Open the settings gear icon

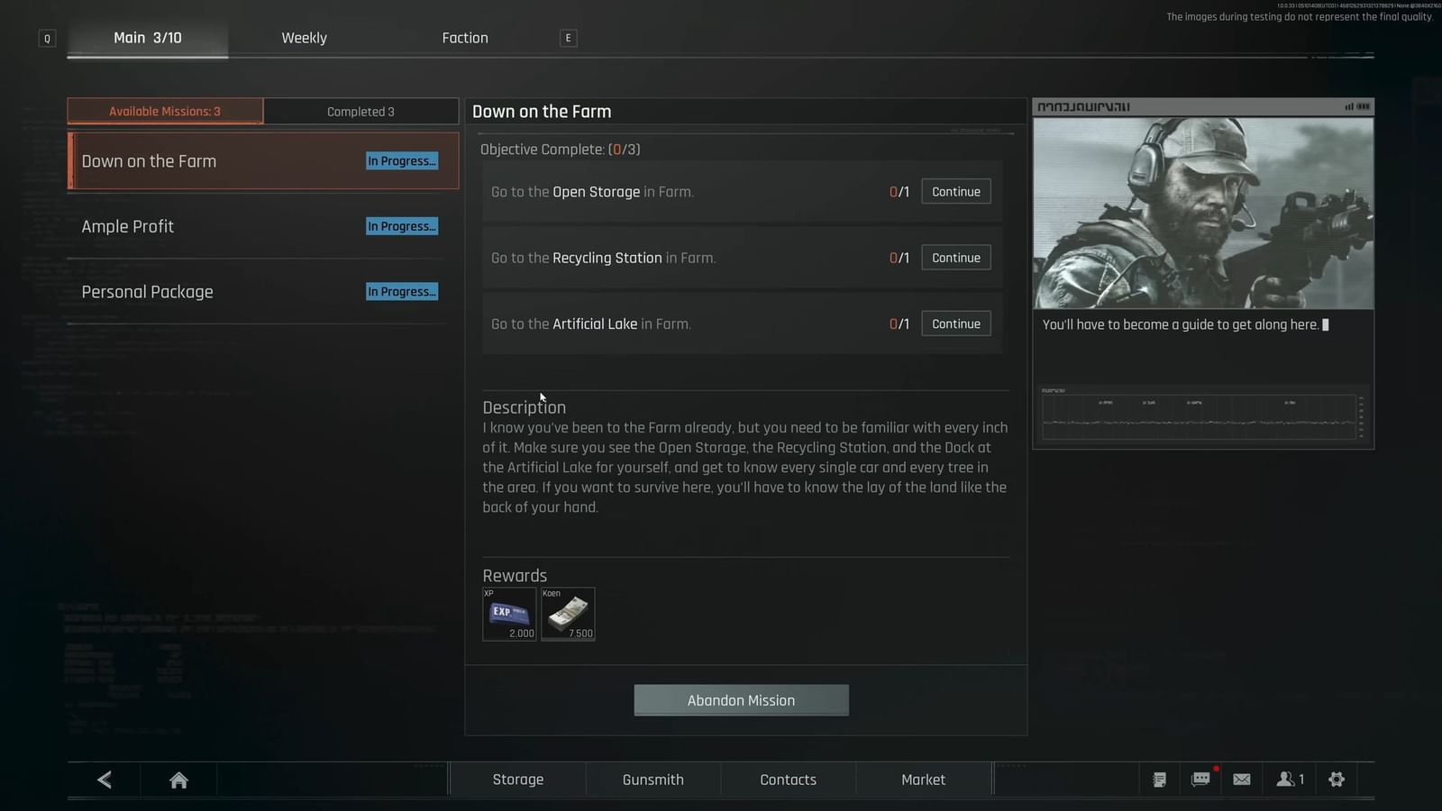pyautogui.click(x=1337, y=779)
